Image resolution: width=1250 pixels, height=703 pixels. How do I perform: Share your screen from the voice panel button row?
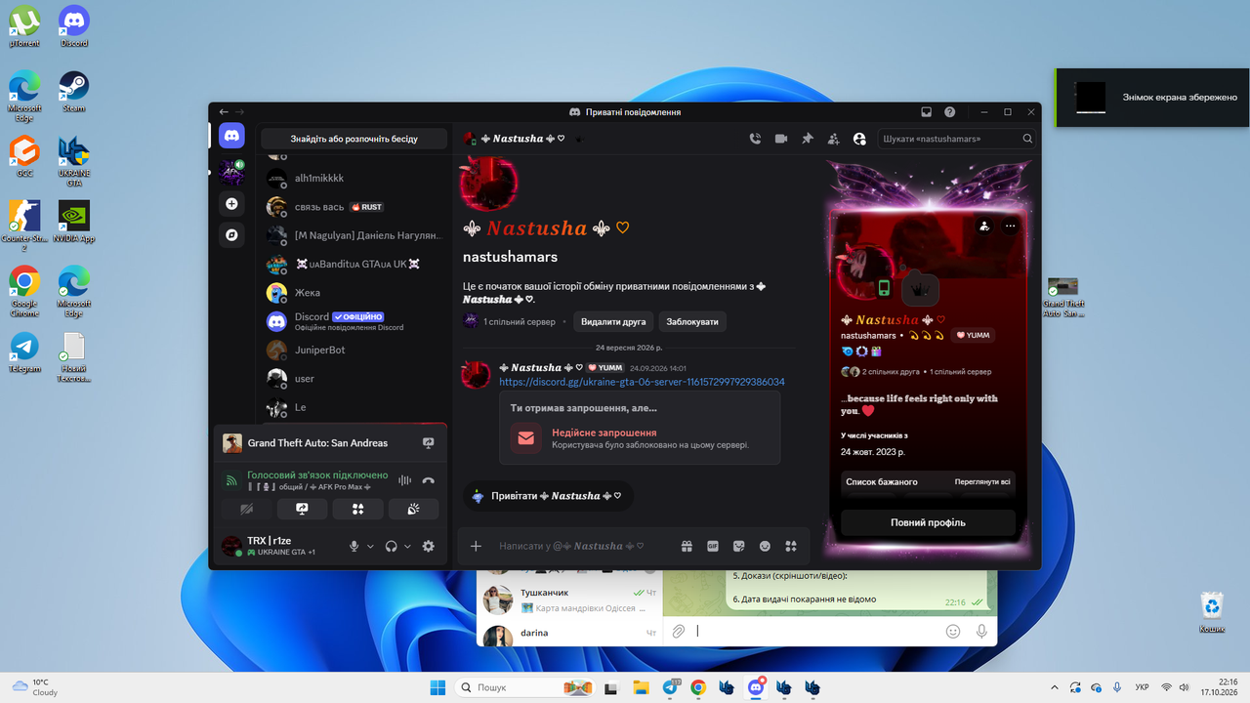(x=302, y=509)
